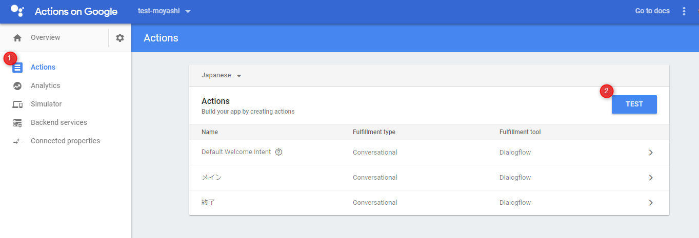
Task: Open the Backend services icon
Action: coord(17,123)
